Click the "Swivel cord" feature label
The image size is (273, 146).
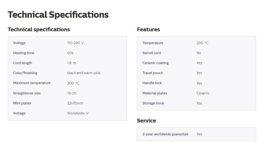click(151, 53)
